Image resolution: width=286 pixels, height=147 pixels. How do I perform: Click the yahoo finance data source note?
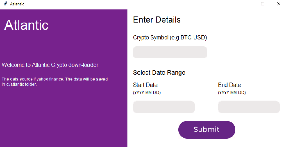pyautogui.click(x=55, y=82)
